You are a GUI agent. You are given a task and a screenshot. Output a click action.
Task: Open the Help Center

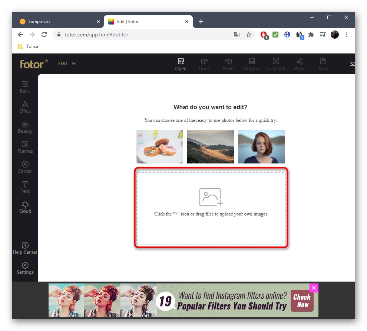click(x=25, y=248)
